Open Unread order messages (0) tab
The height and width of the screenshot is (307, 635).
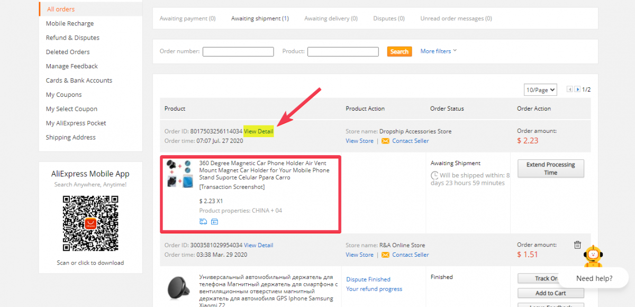[x=456, y=19]
